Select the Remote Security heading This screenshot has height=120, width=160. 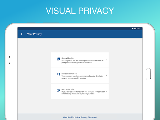coord(68,89)
